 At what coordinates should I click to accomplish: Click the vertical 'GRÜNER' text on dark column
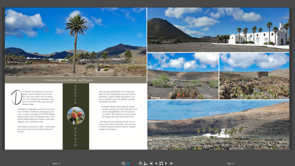pos(76,94)
